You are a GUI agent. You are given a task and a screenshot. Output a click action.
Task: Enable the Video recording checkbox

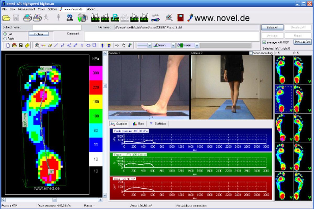(251, 53)
